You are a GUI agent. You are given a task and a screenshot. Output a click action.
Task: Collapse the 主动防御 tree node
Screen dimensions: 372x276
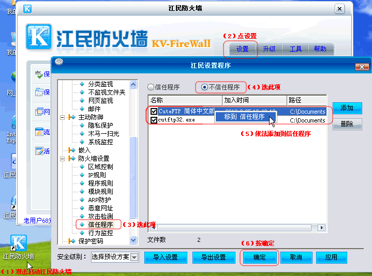62,117
